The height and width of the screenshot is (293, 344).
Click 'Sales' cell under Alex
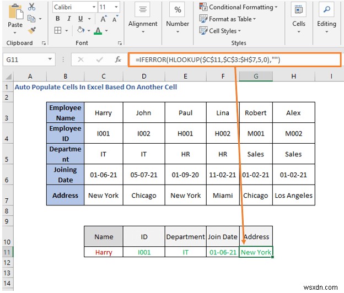[293, 154]
